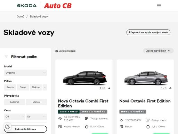
Task: Toggle the Benzin fuel filter
Action: (x=10, y=87)
